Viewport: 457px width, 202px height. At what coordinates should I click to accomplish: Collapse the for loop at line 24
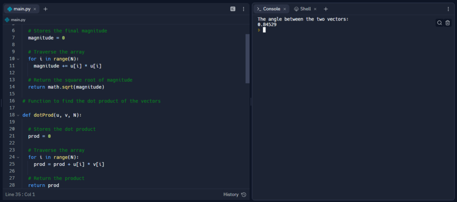tap(18, 157)
